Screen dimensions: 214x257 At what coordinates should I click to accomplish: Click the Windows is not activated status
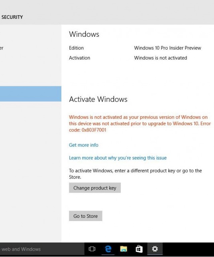click(x=161, y=58)
